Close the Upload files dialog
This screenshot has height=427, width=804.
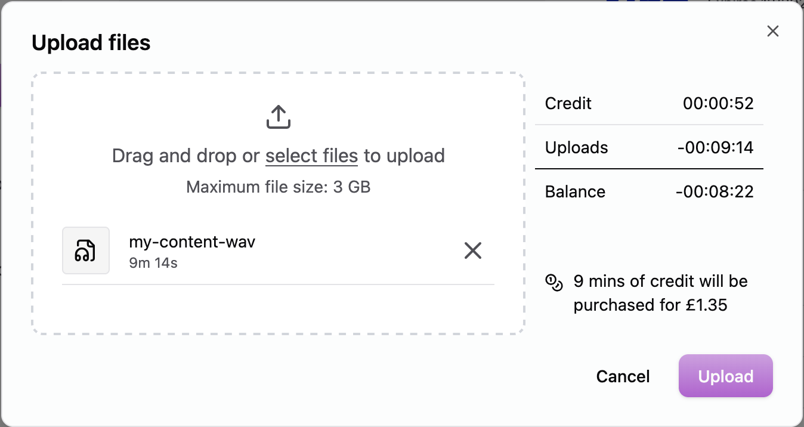coord(773,32)
